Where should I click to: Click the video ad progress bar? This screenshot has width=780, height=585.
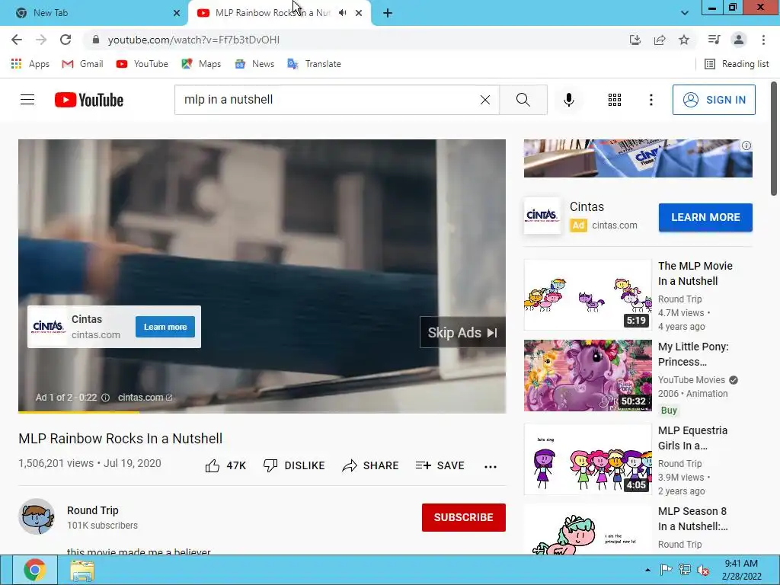(x=262, y=412)
